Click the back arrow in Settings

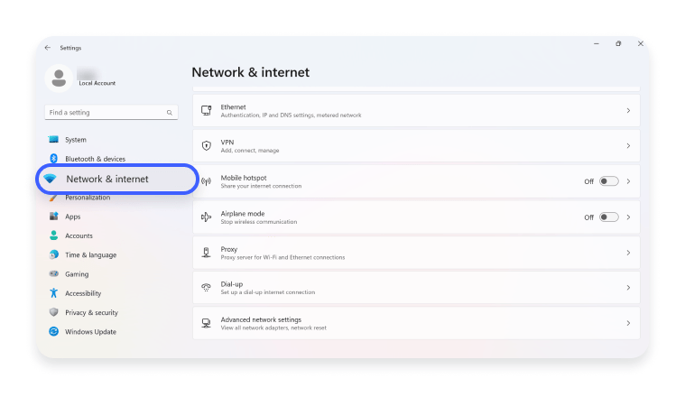(48, 47)
